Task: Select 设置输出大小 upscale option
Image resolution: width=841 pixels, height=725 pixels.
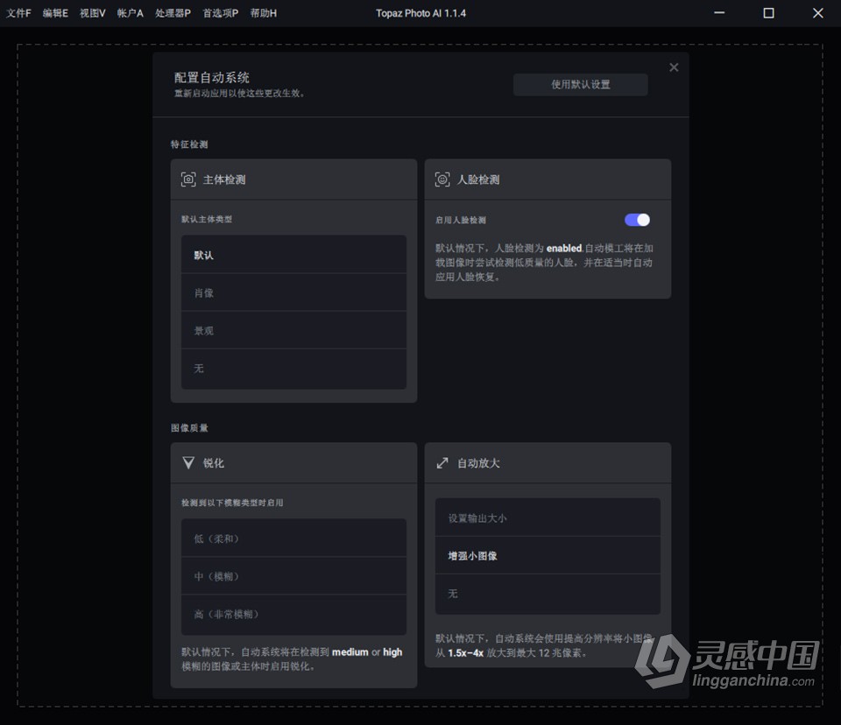Action: tap(548, 518)
